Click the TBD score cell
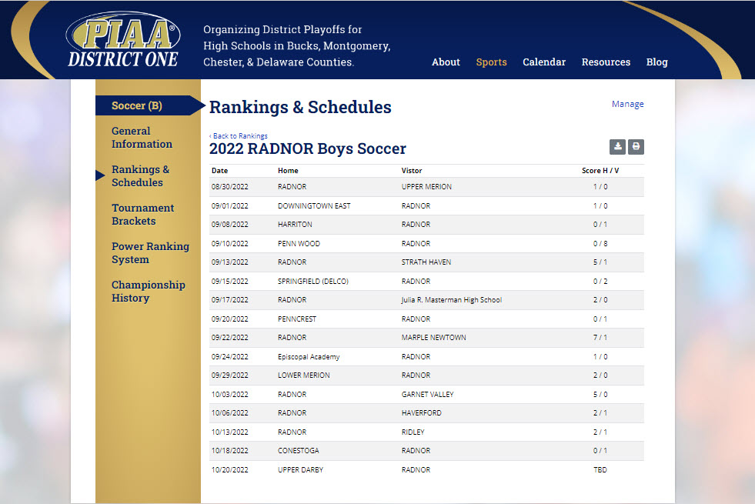Image resolution: width=755 pixels, height=504 pixels. coord(600,470)
